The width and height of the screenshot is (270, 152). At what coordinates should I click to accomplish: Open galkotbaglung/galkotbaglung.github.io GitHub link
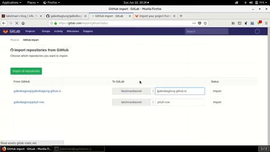[37, 91]
